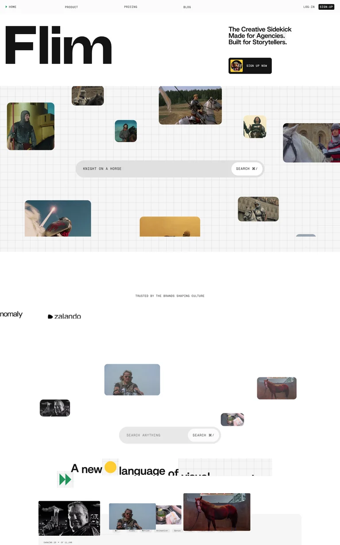
Task: Open the large motorcycle rider thumbnail
Action: pyautogui.click(x=132, y=380)
